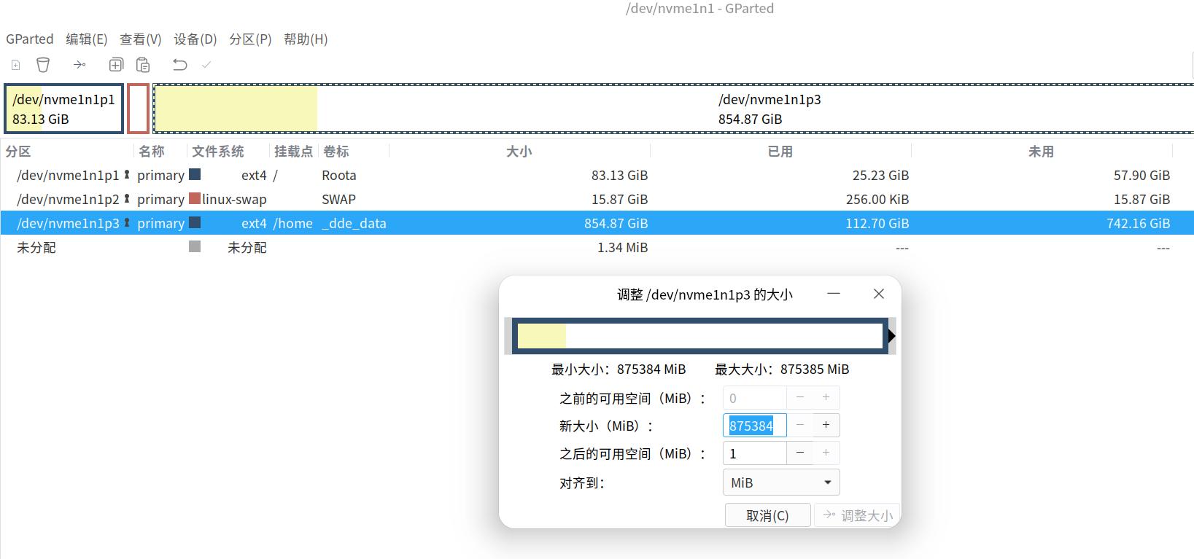Open the 分区(P) menu
The width and height of the screenshot is (1194, 559).
point(250,39)
